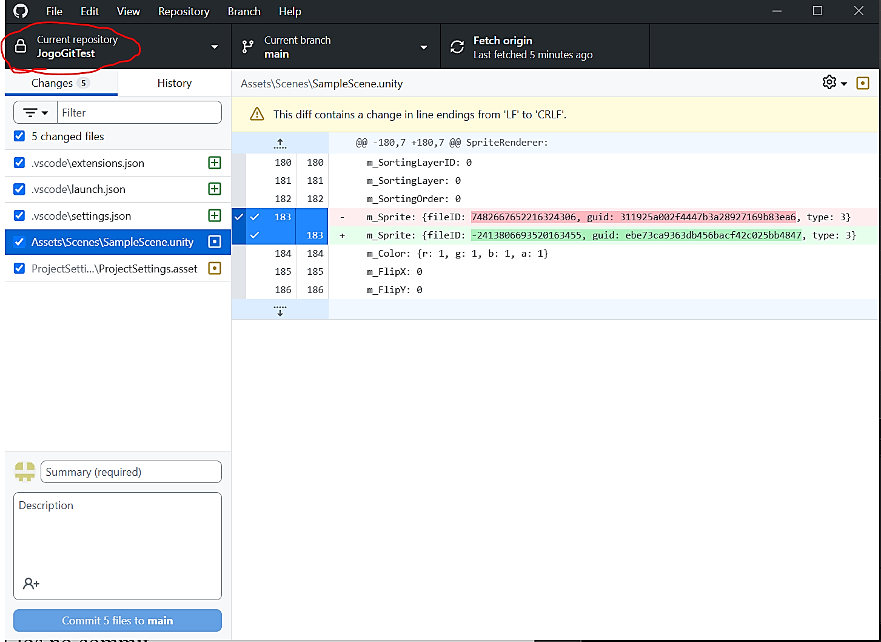The width and height of the screenshot is (881, 642).
Task: Expand diff upward with the top arrow icon
Action: click(x=280, y=143)
